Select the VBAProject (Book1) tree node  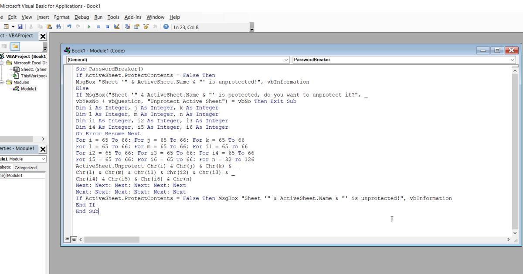(26, 56)
